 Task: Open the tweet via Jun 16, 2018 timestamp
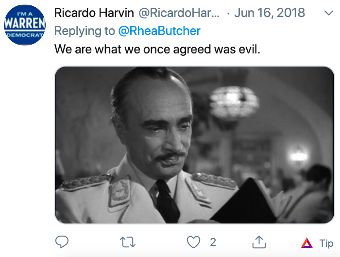point(270,13)
